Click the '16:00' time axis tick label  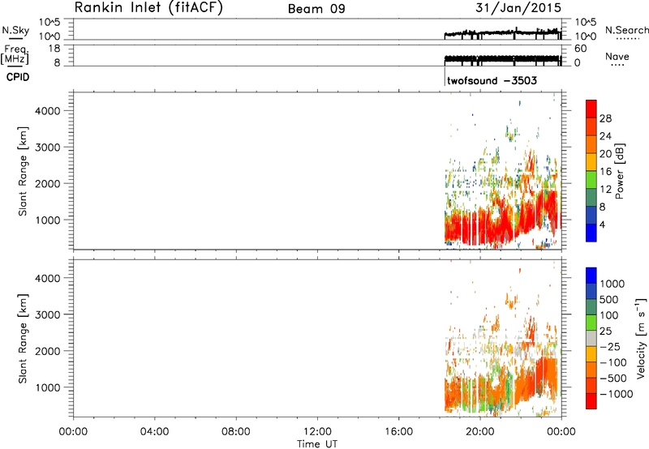[398, 432]
